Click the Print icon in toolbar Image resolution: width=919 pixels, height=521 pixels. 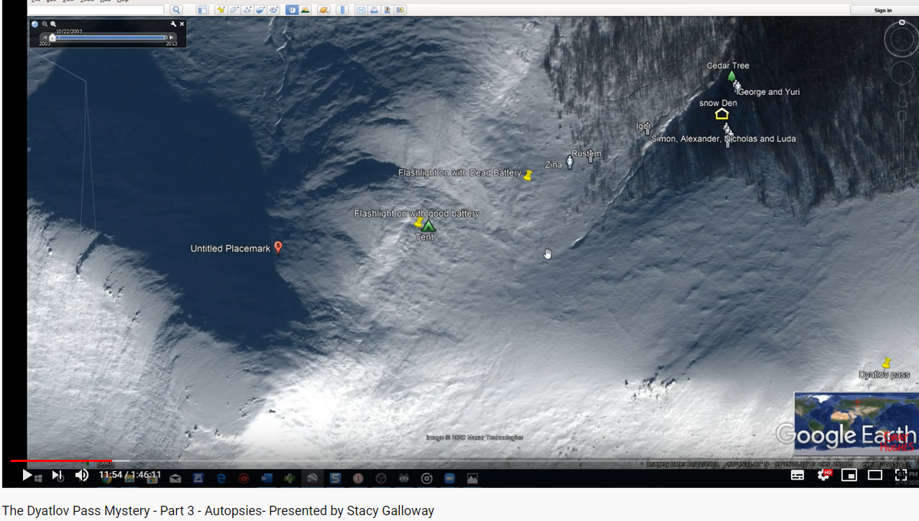(374, 10)
